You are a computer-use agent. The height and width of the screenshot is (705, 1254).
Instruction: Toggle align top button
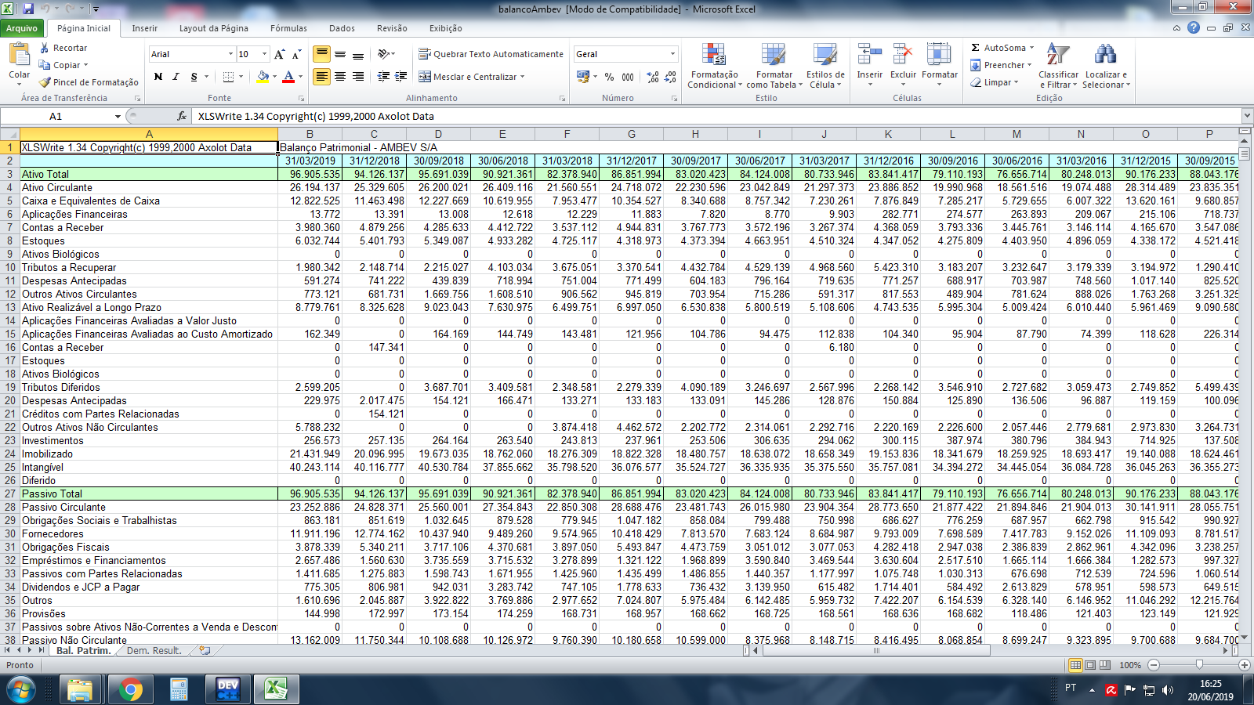321,54
